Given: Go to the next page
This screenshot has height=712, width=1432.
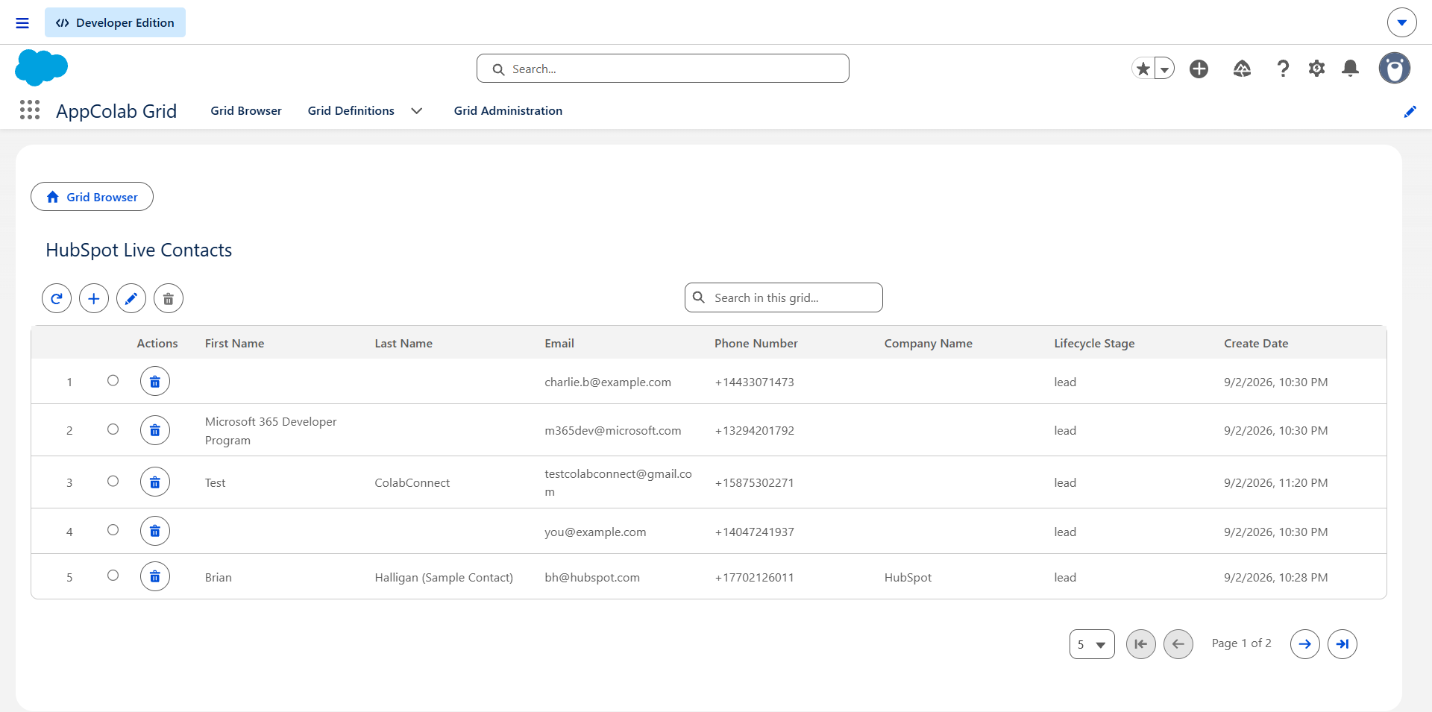Looking at the screenshot, I should tap(1305, 644).
